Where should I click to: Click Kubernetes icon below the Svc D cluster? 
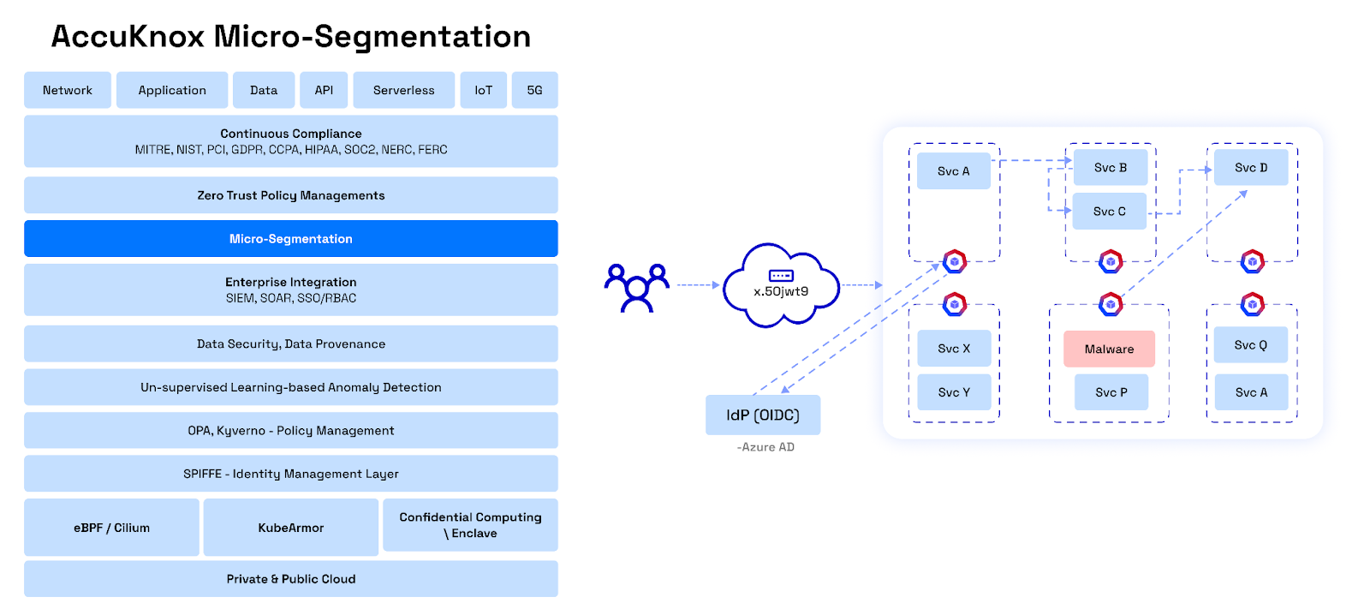[1253, 261]
